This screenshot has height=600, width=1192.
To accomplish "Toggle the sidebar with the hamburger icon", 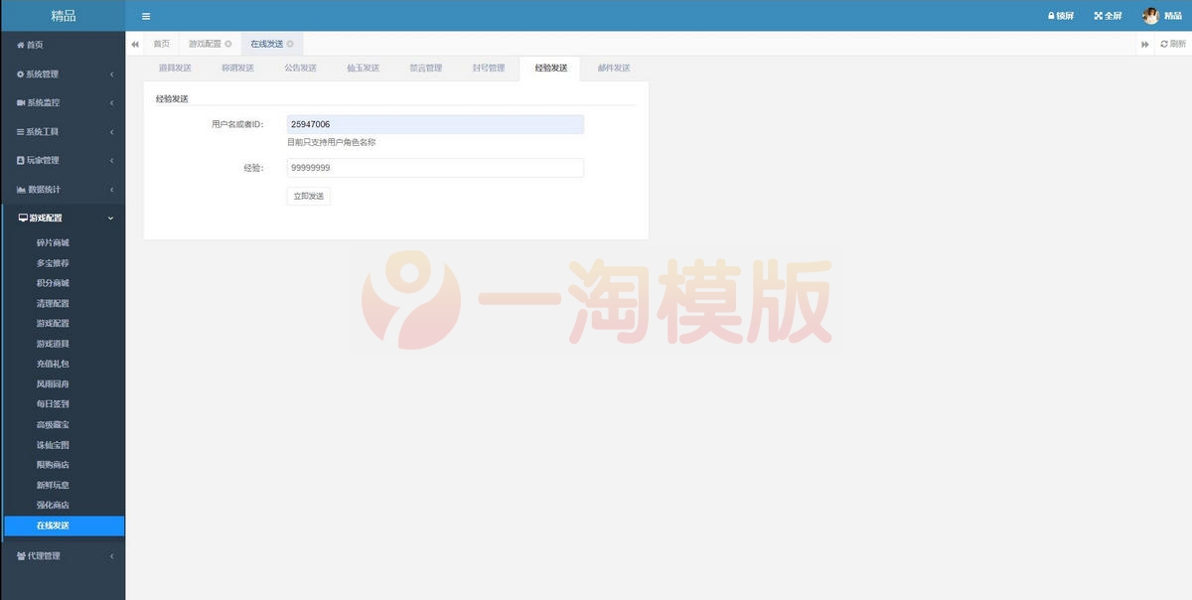I will (x=146, y=16).
